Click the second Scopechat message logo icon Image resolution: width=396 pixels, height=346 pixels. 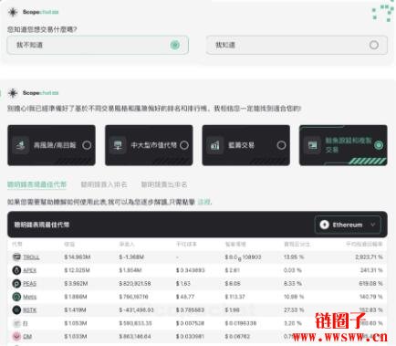coord(13,93)
